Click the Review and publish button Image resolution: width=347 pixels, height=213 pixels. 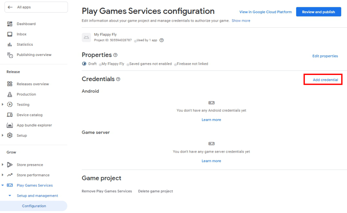[x=318, y=12]
